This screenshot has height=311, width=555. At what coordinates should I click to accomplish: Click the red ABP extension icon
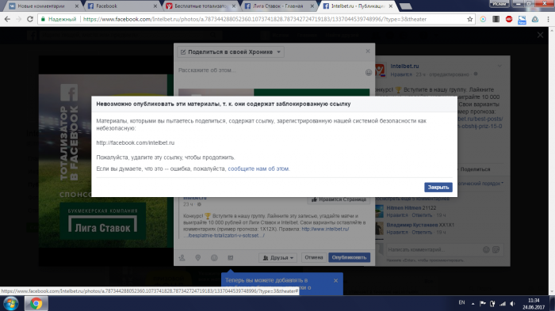click(509, 19)
